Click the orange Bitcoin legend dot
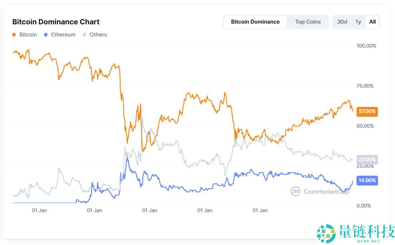Image resolution: width=395 pixels, height=245 pixels. [14, 35]
